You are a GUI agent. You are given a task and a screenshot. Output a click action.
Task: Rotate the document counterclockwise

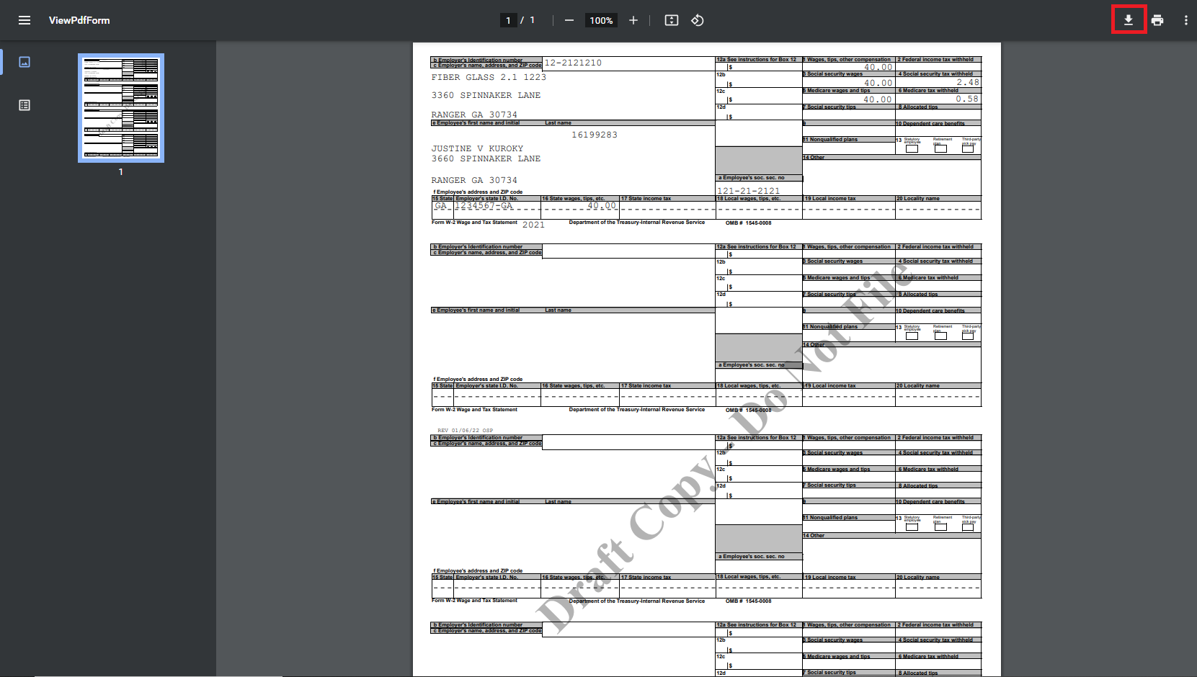(x=698, y=20)
